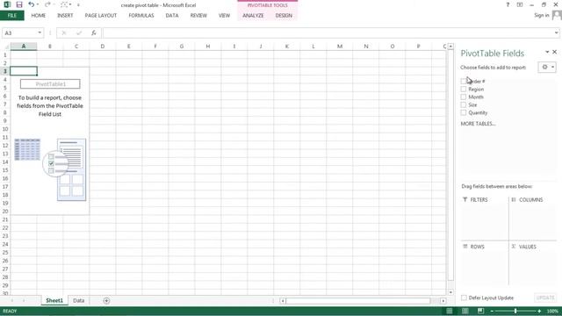
Task: Switch to Normal view in status bar
Action: pos(449,311)
